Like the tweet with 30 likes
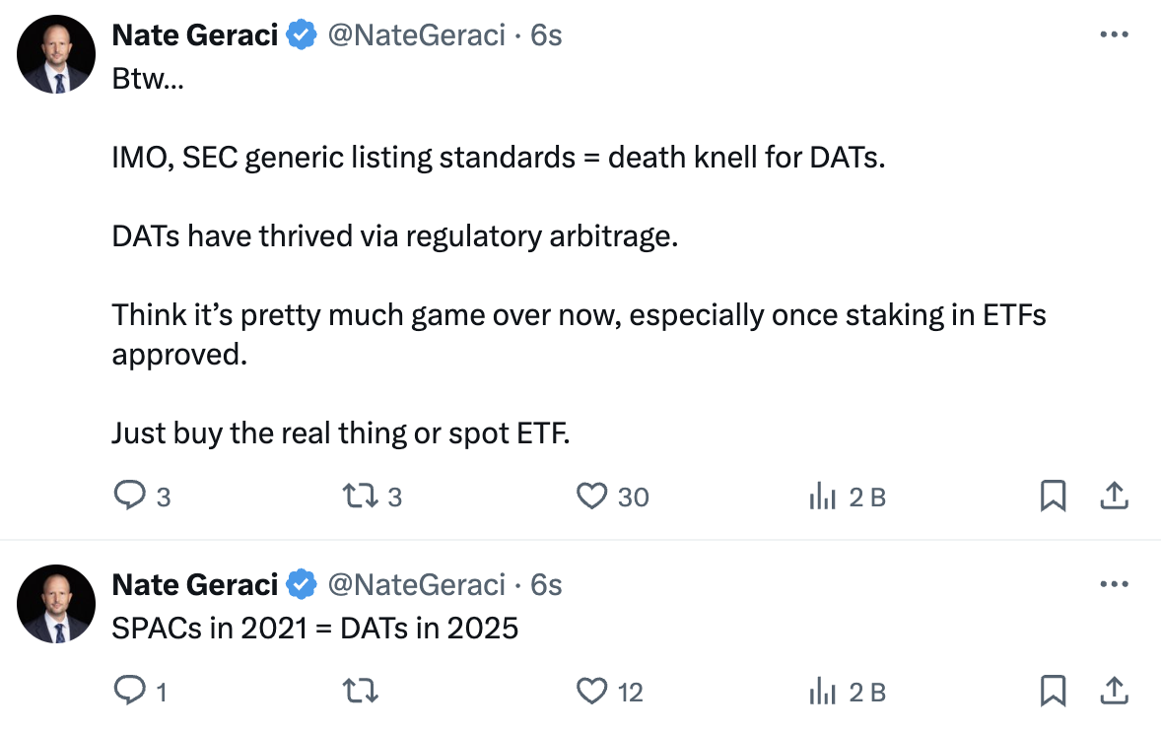1161x731 pixels. 591,497
